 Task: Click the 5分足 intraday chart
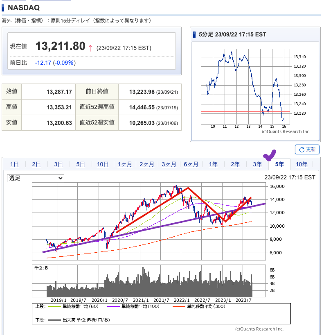click(245, 86)
